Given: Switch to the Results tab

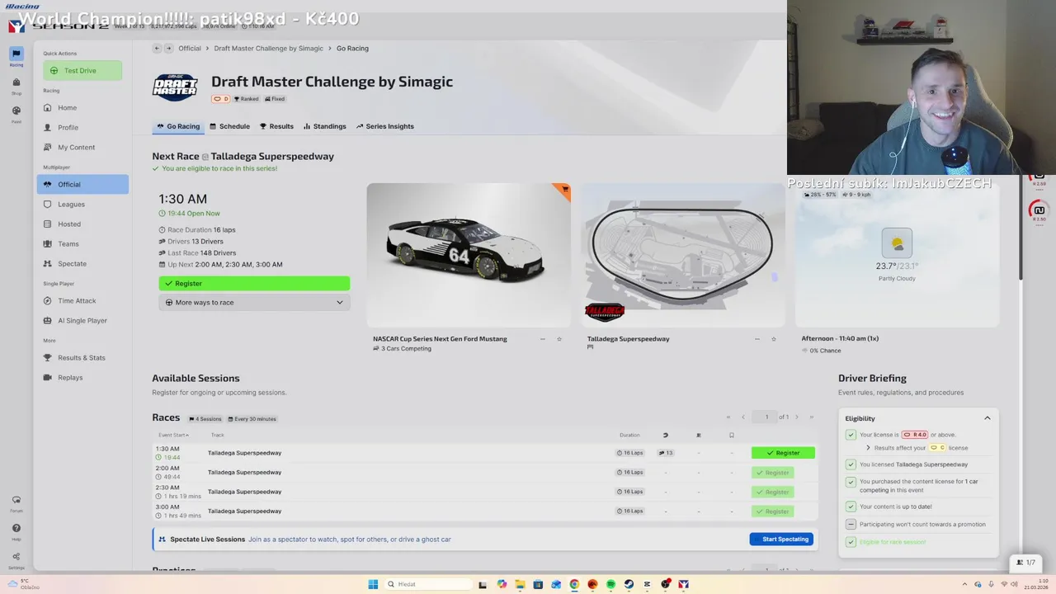Looking at the screenshot, I should [276, 126].
